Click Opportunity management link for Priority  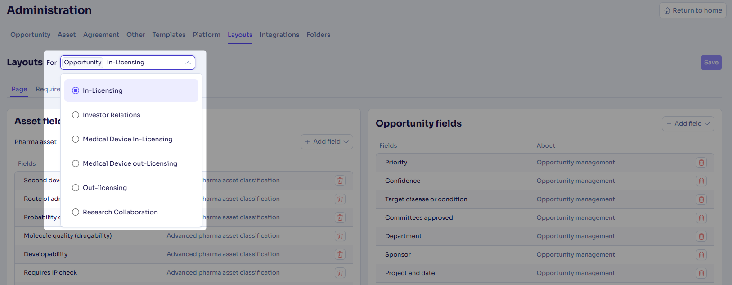coord(575,163)
